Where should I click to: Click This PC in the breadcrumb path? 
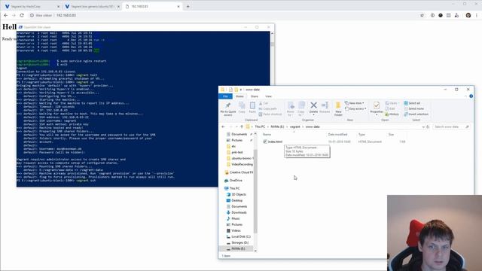(260, 127)
